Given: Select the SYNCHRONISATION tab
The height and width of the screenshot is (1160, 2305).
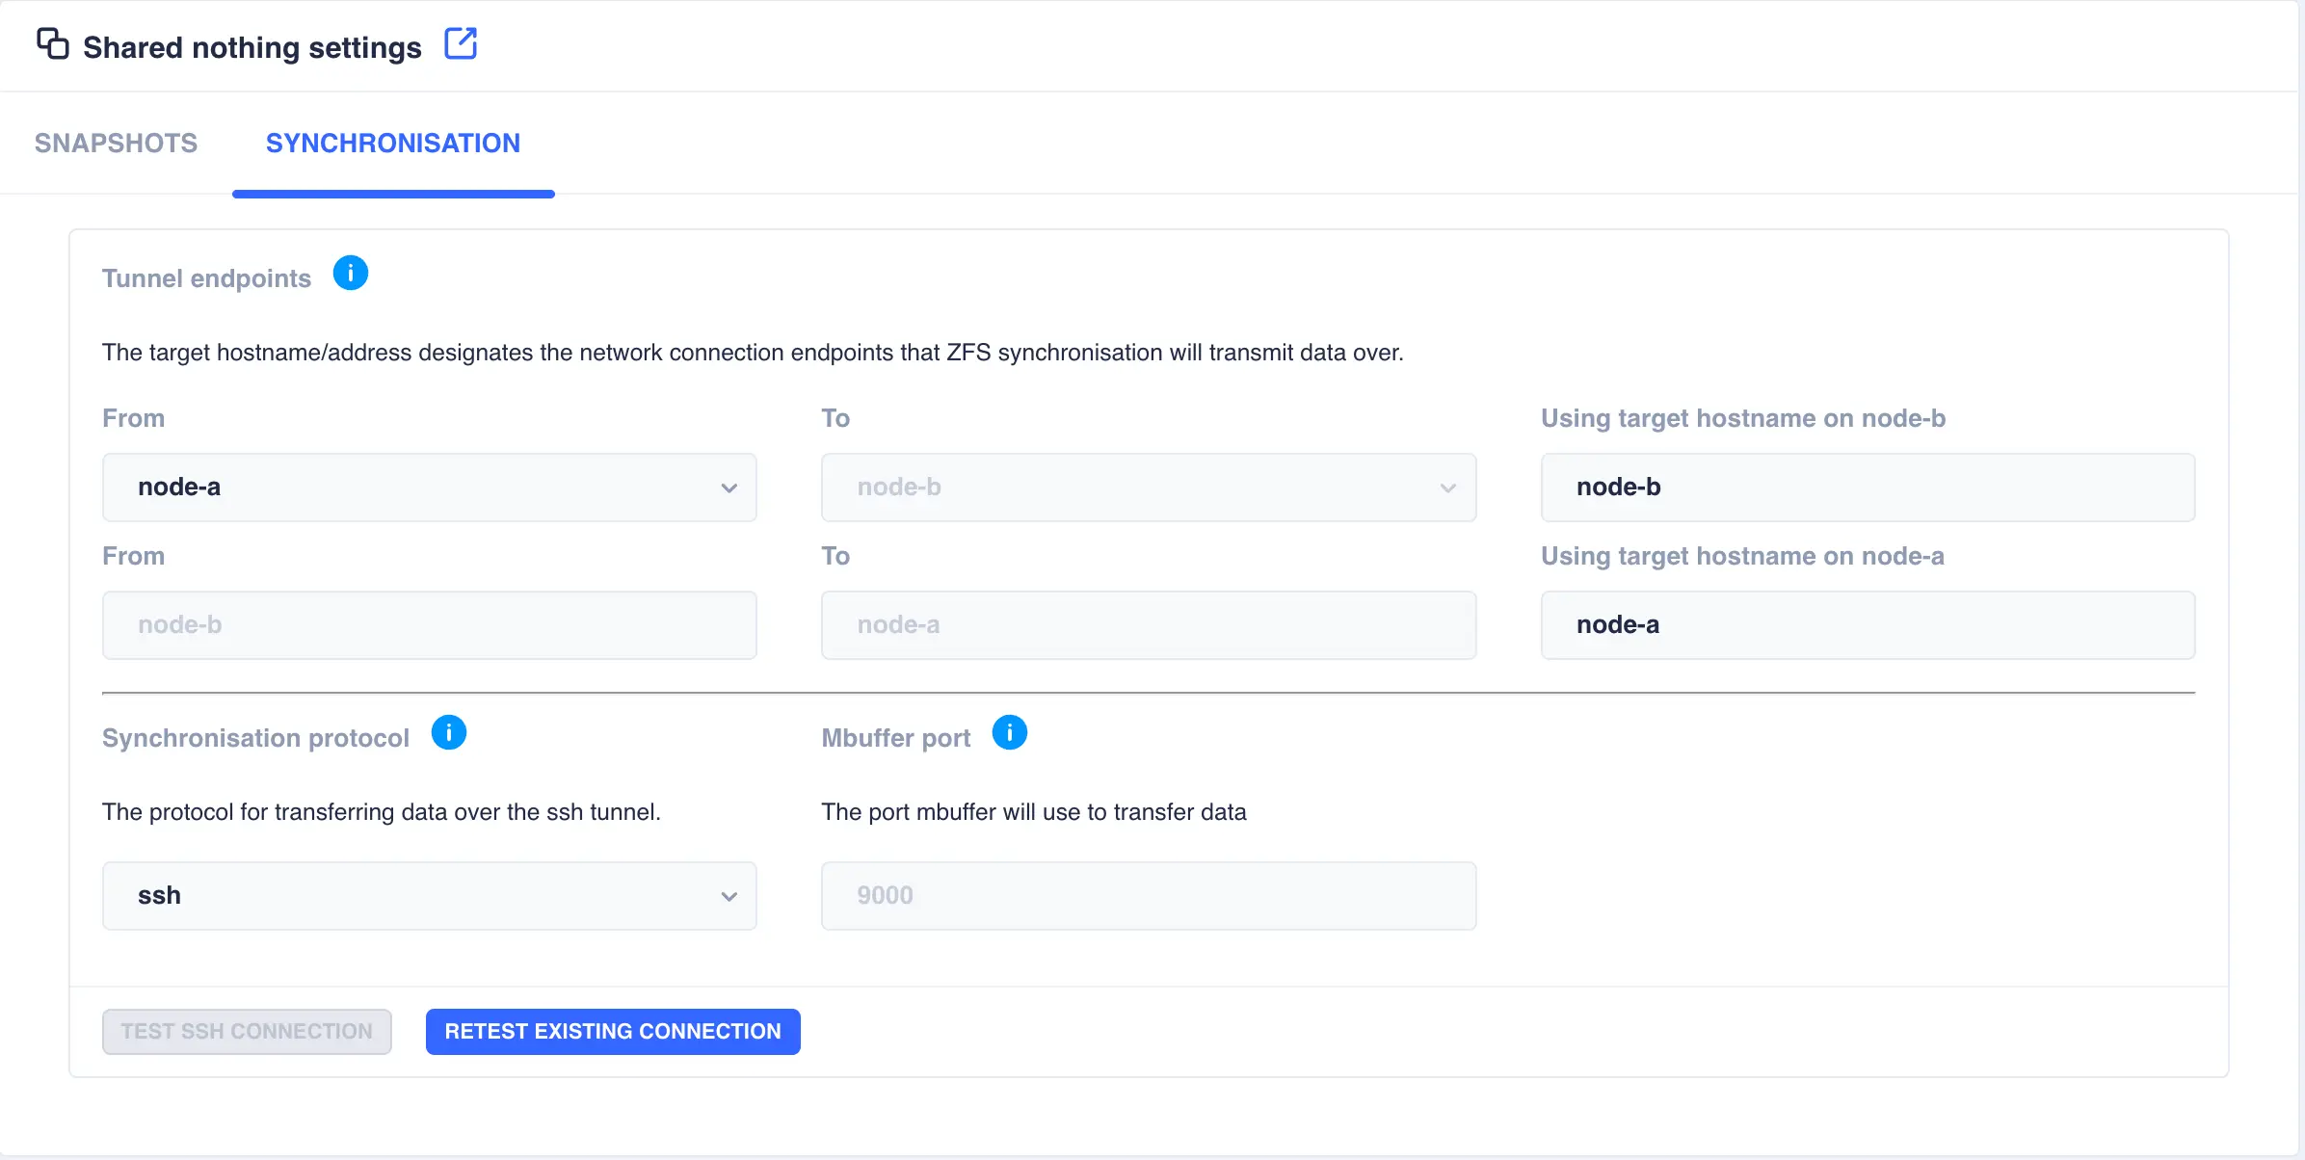Looking at the screenshot, I should (392, 143).
